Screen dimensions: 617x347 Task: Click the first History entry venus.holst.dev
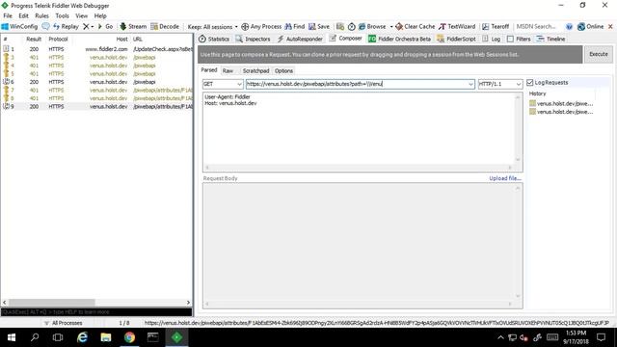(x=561, y=103)
